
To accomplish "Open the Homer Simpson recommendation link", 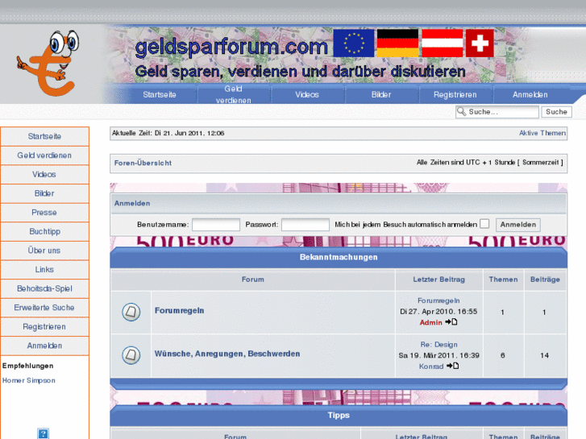I will point(29,380).
